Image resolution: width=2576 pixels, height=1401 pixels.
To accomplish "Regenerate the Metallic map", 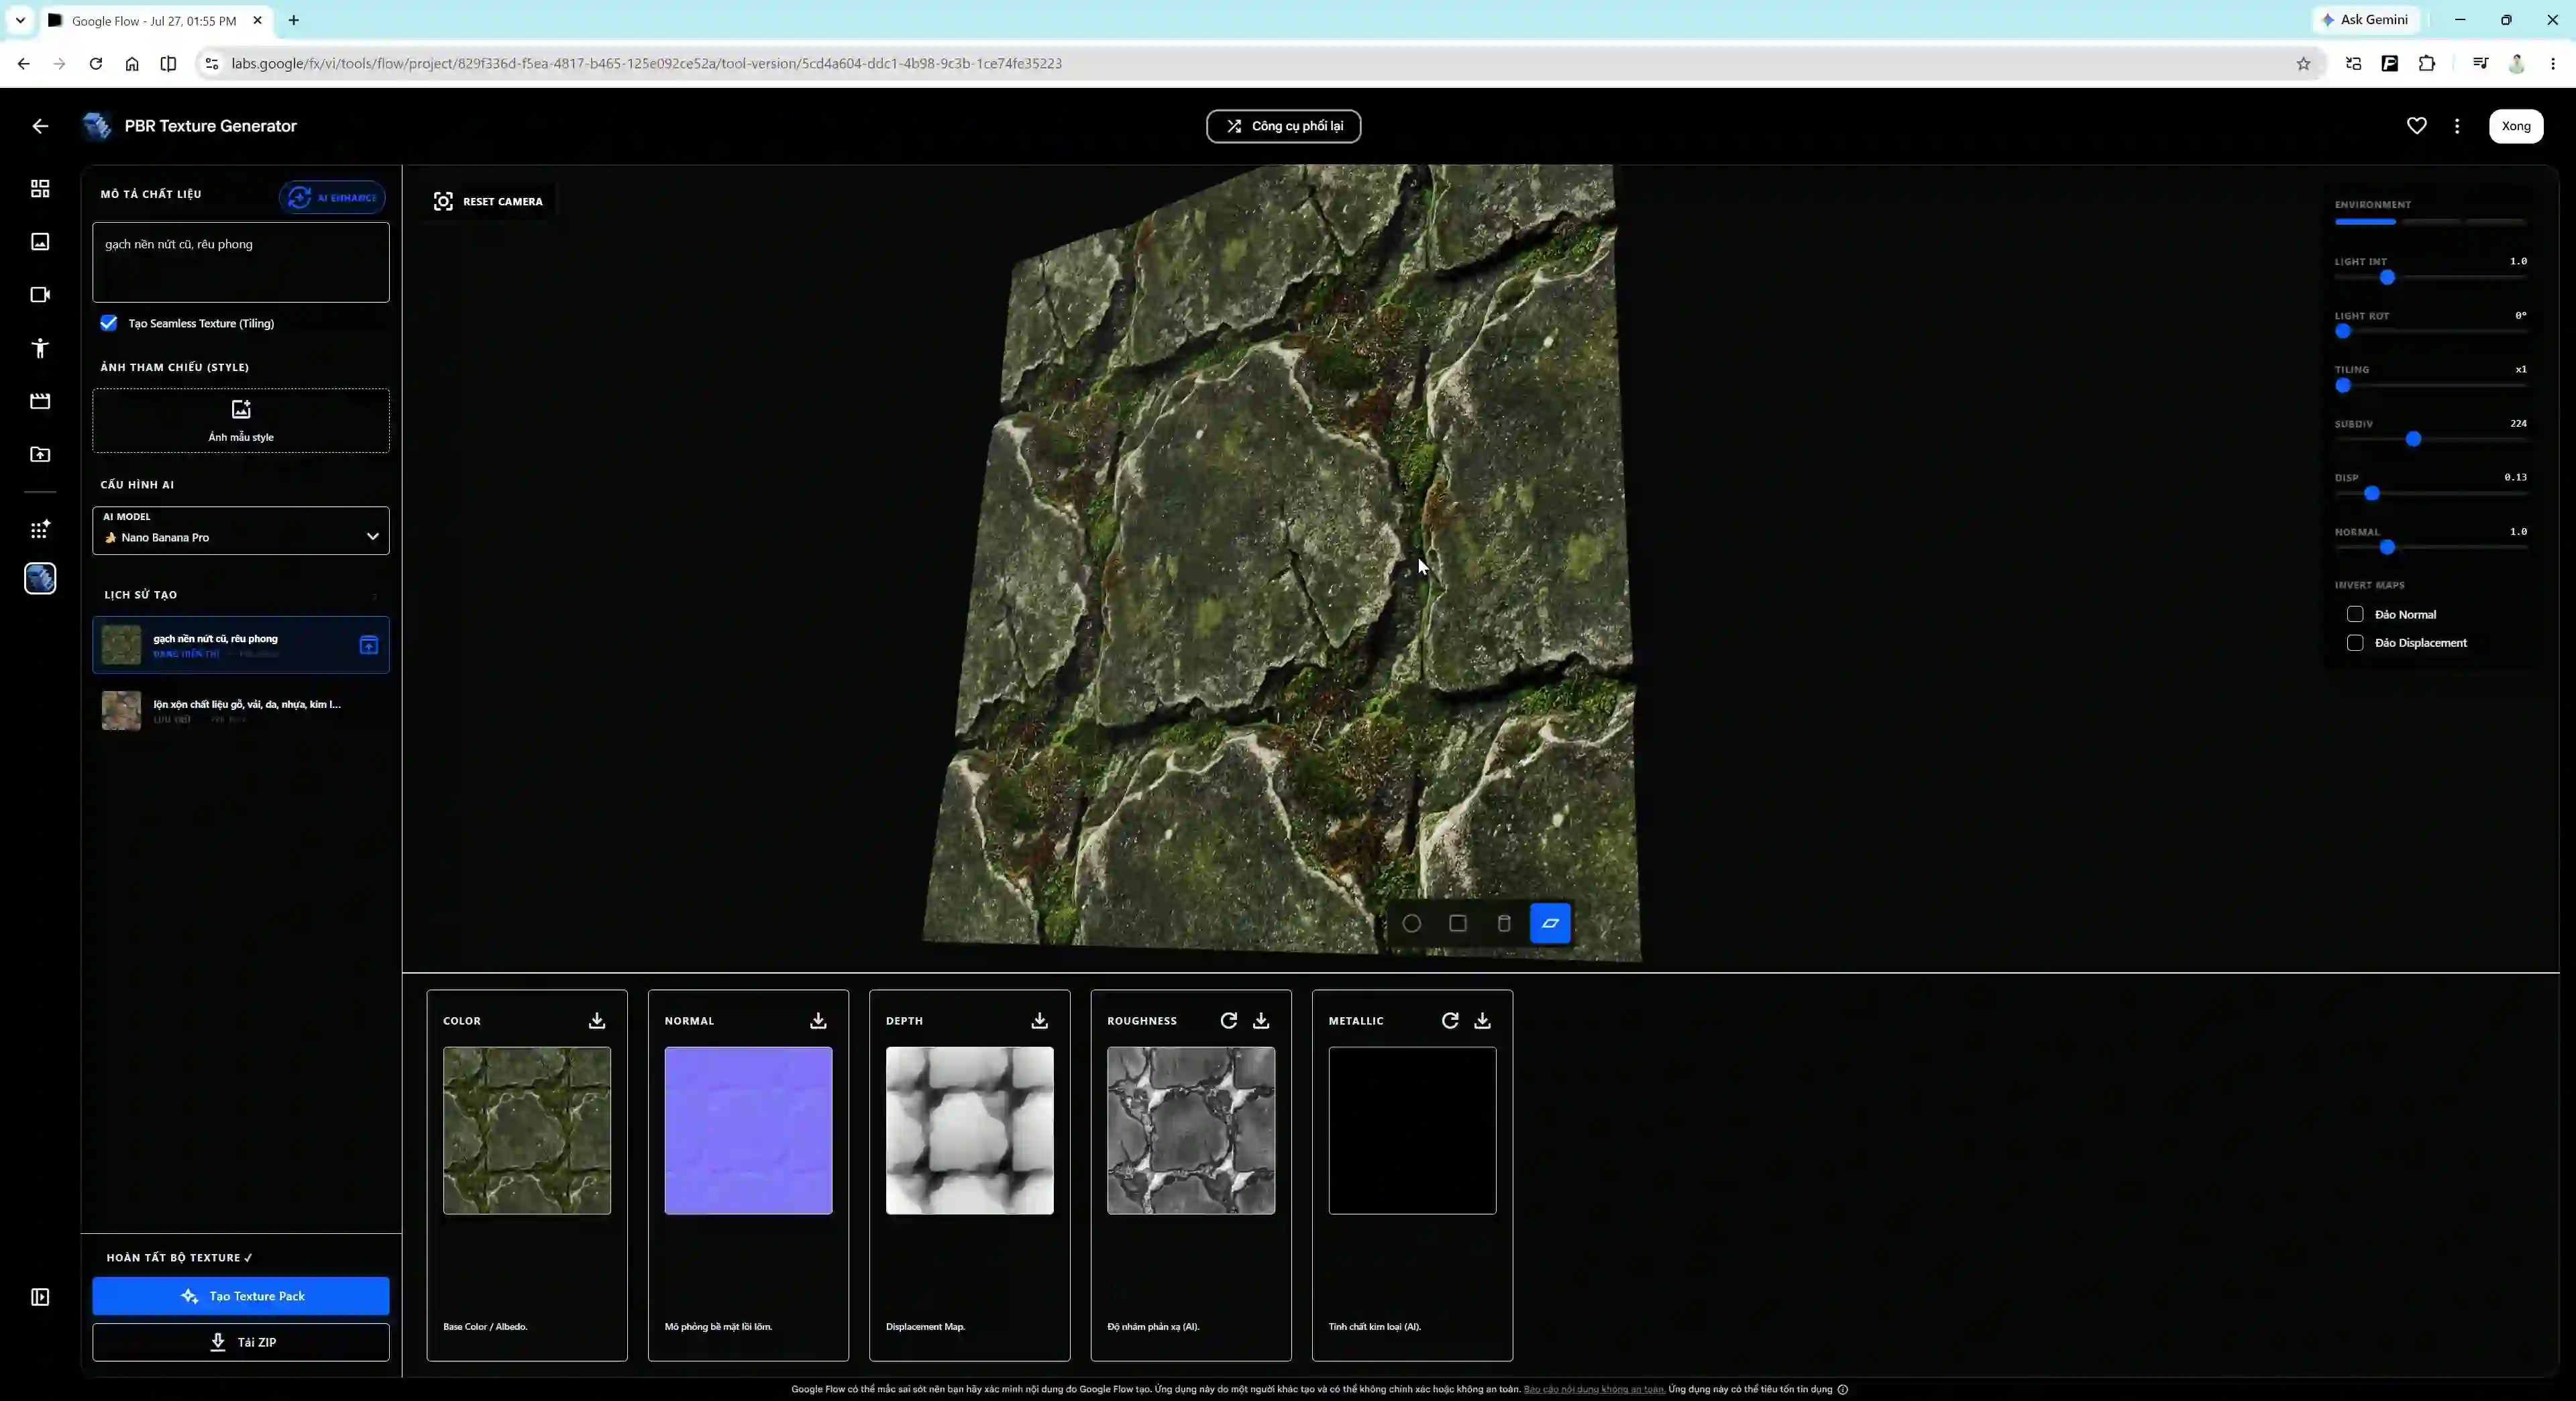I will (1450, 1020).
